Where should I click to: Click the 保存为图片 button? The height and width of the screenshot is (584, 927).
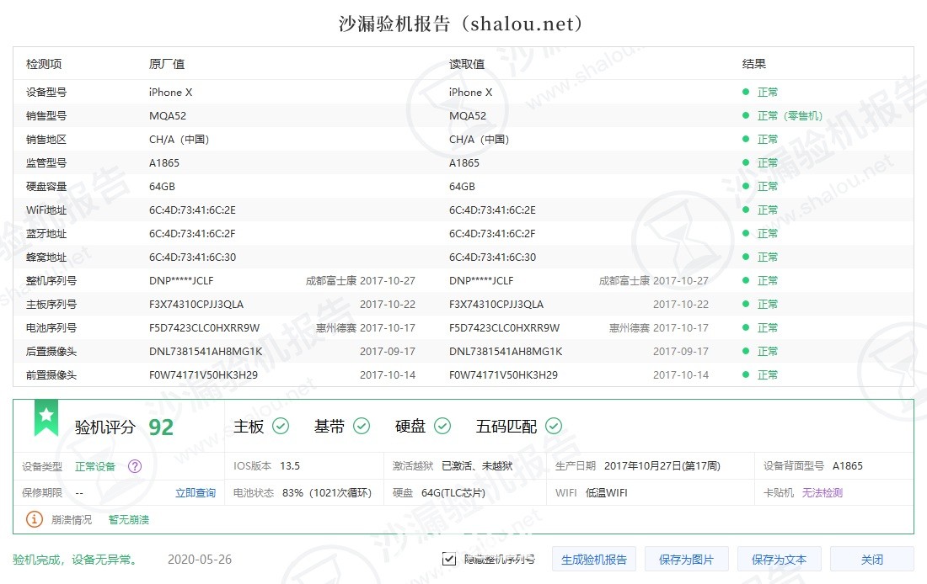686,560
